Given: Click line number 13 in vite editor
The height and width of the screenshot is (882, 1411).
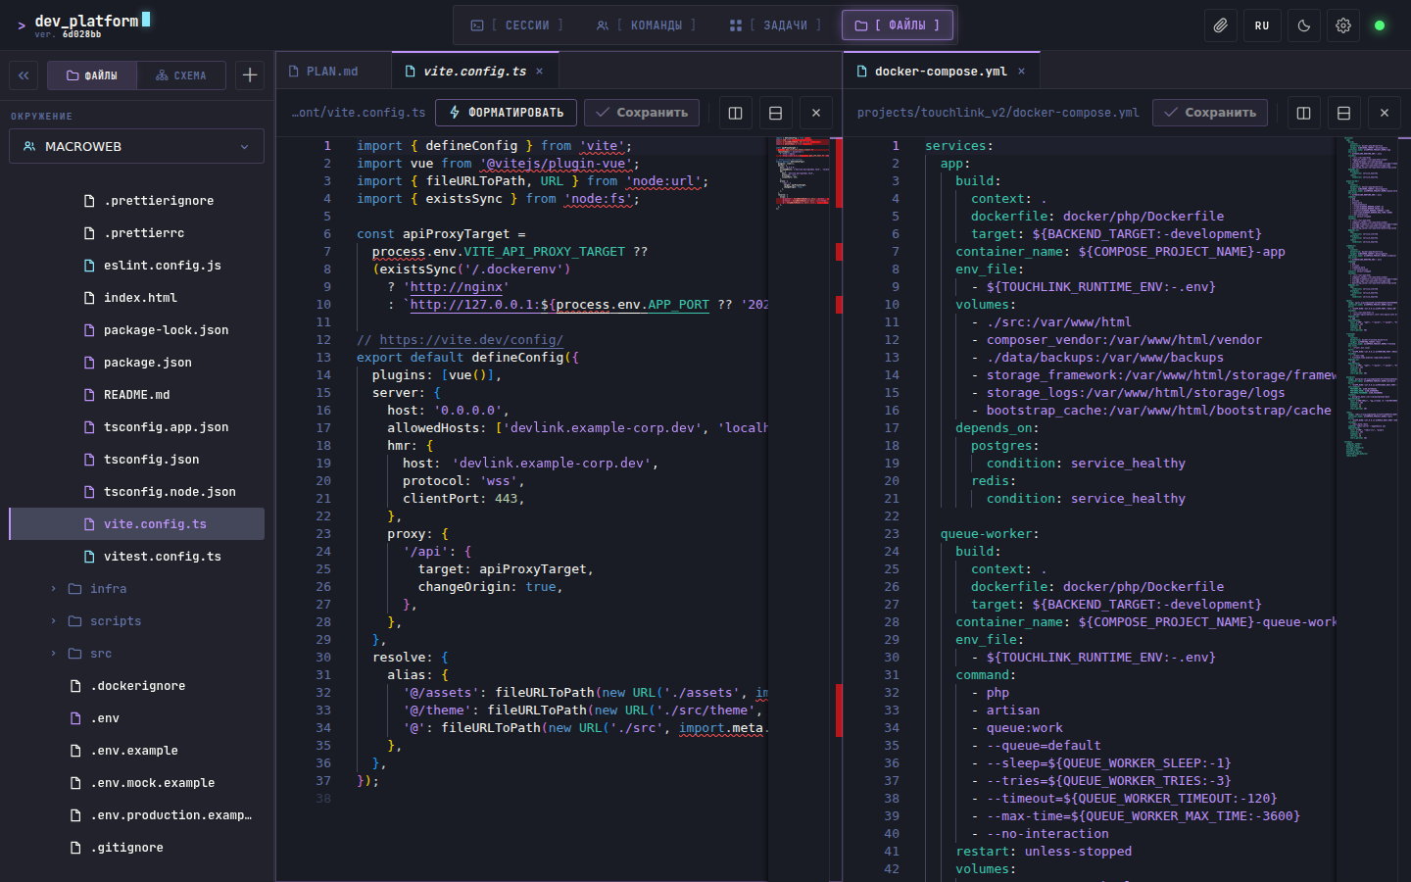Looking at the screenshot, I should [x=323, y=358].
